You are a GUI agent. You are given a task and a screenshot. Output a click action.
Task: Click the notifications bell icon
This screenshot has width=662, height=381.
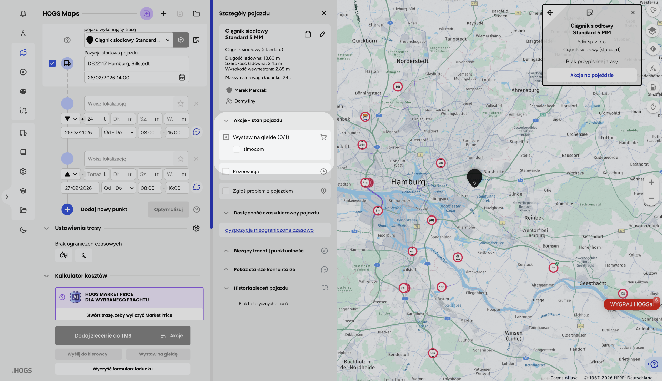coord(23,14)
